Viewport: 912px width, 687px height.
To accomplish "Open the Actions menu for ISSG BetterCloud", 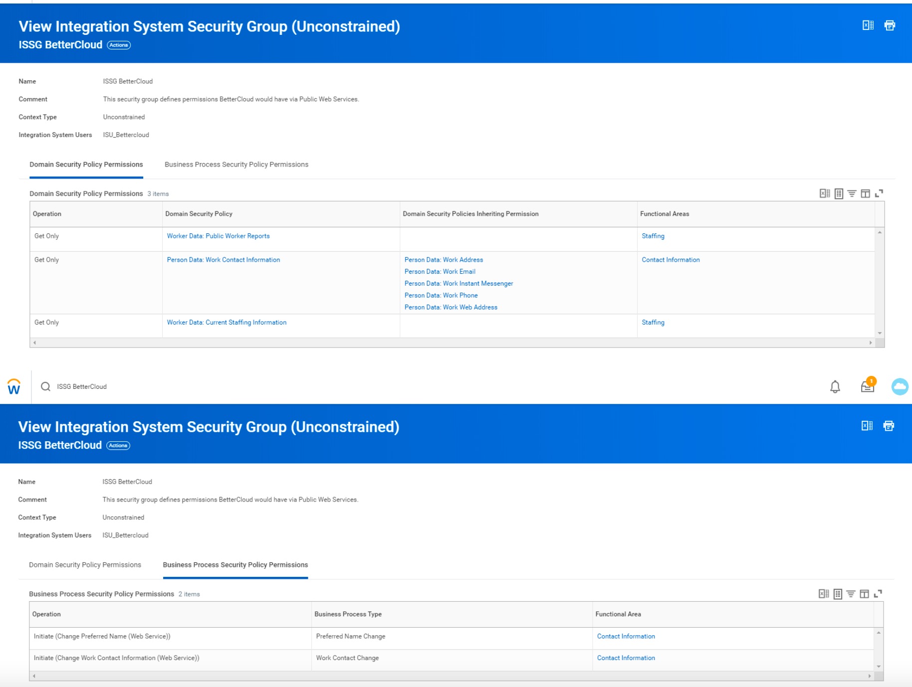I will point(118,45).
